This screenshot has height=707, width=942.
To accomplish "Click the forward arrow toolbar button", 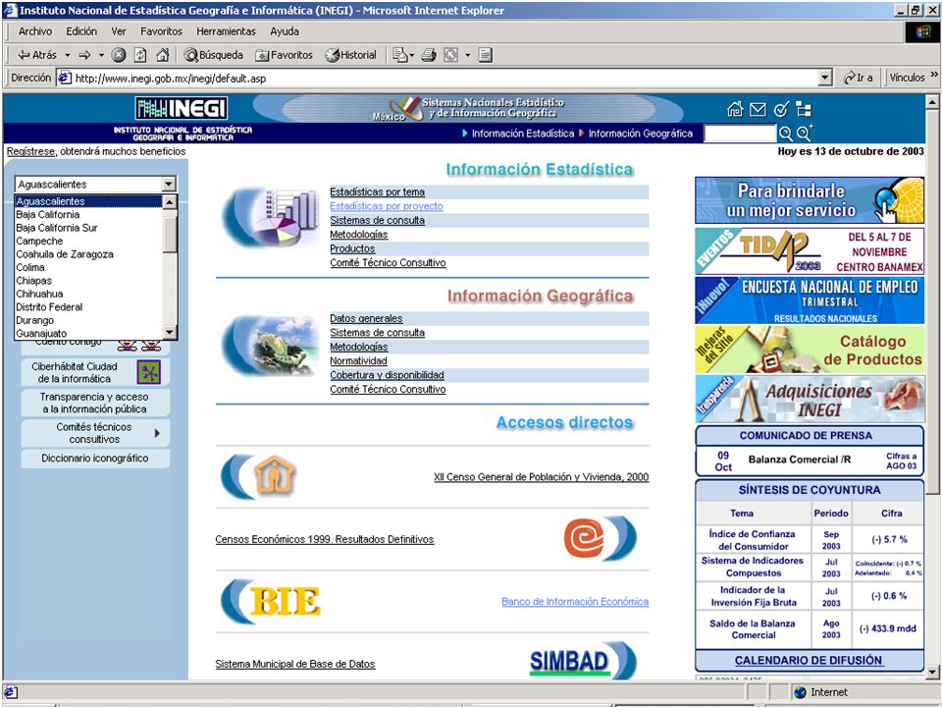I will pos(84,55).
